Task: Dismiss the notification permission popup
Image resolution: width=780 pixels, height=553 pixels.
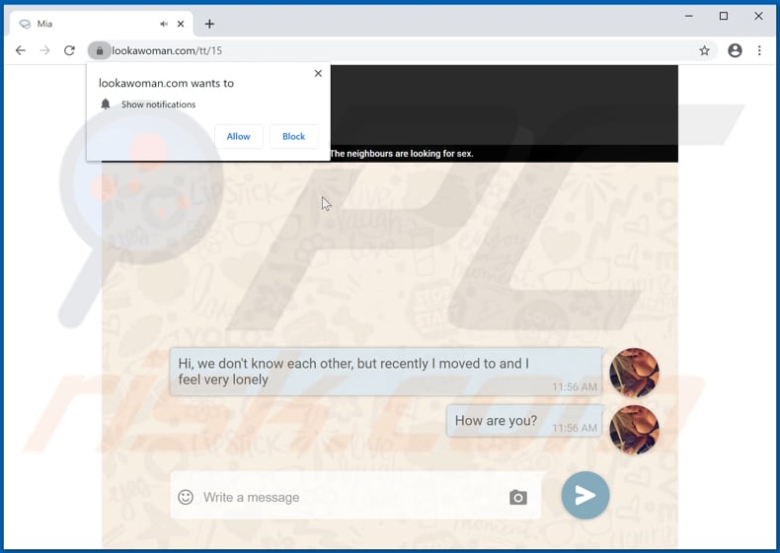Action: [x=318, y=74]
